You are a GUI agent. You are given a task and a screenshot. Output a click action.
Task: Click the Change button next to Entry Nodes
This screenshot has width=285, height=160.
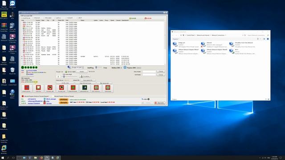coord(161,71)
